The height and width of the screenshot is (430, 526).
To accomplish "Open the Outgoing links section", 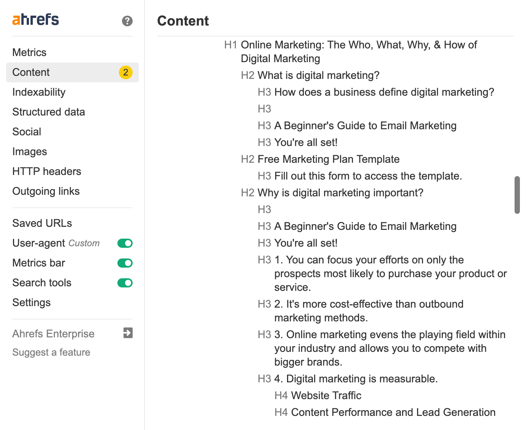I will pyautogui.click(x=46, y=191).
